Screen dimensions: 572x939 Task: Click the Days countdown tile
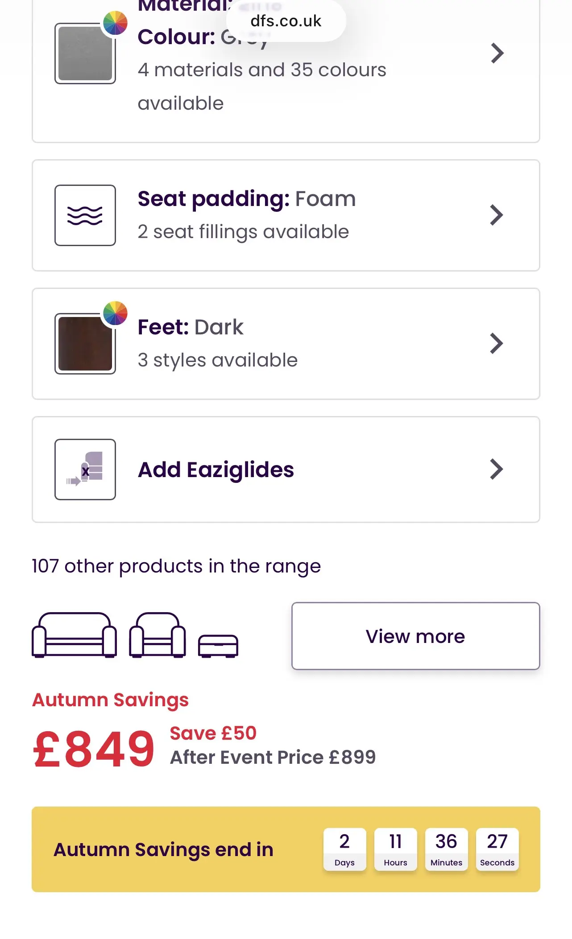coord(344,849)
